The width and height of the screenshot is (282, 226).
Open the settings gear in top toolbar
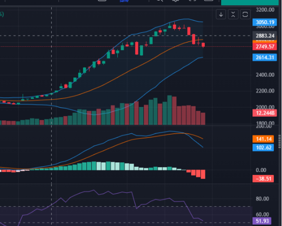(x=176, y=1)
